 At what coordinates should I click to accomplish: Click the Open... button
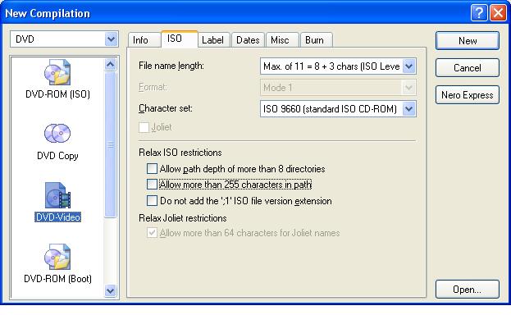click(468, 290)
